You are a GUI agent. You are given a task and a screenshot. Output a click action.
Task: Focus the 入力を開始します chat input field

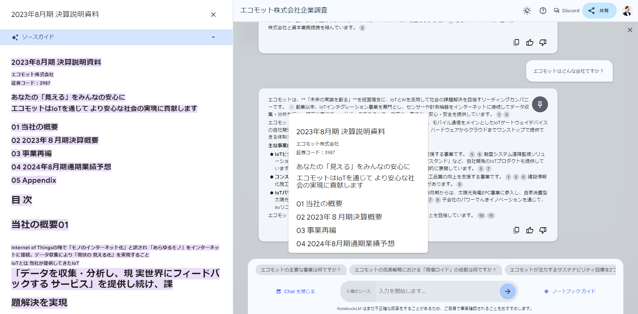tap(438, 291)
